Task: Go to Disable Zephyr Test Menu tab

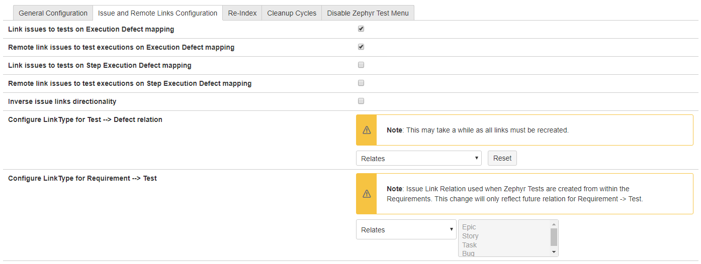Action: click(368, 13)
